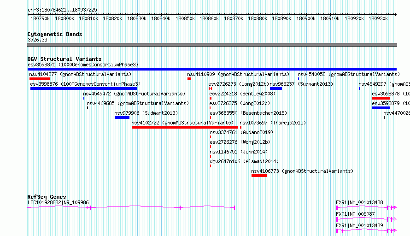The width and height of the screenshot is (410, 236).
Task: Click the nsv4104877 gnomAD variant label
Action: [x=80, y=74]
